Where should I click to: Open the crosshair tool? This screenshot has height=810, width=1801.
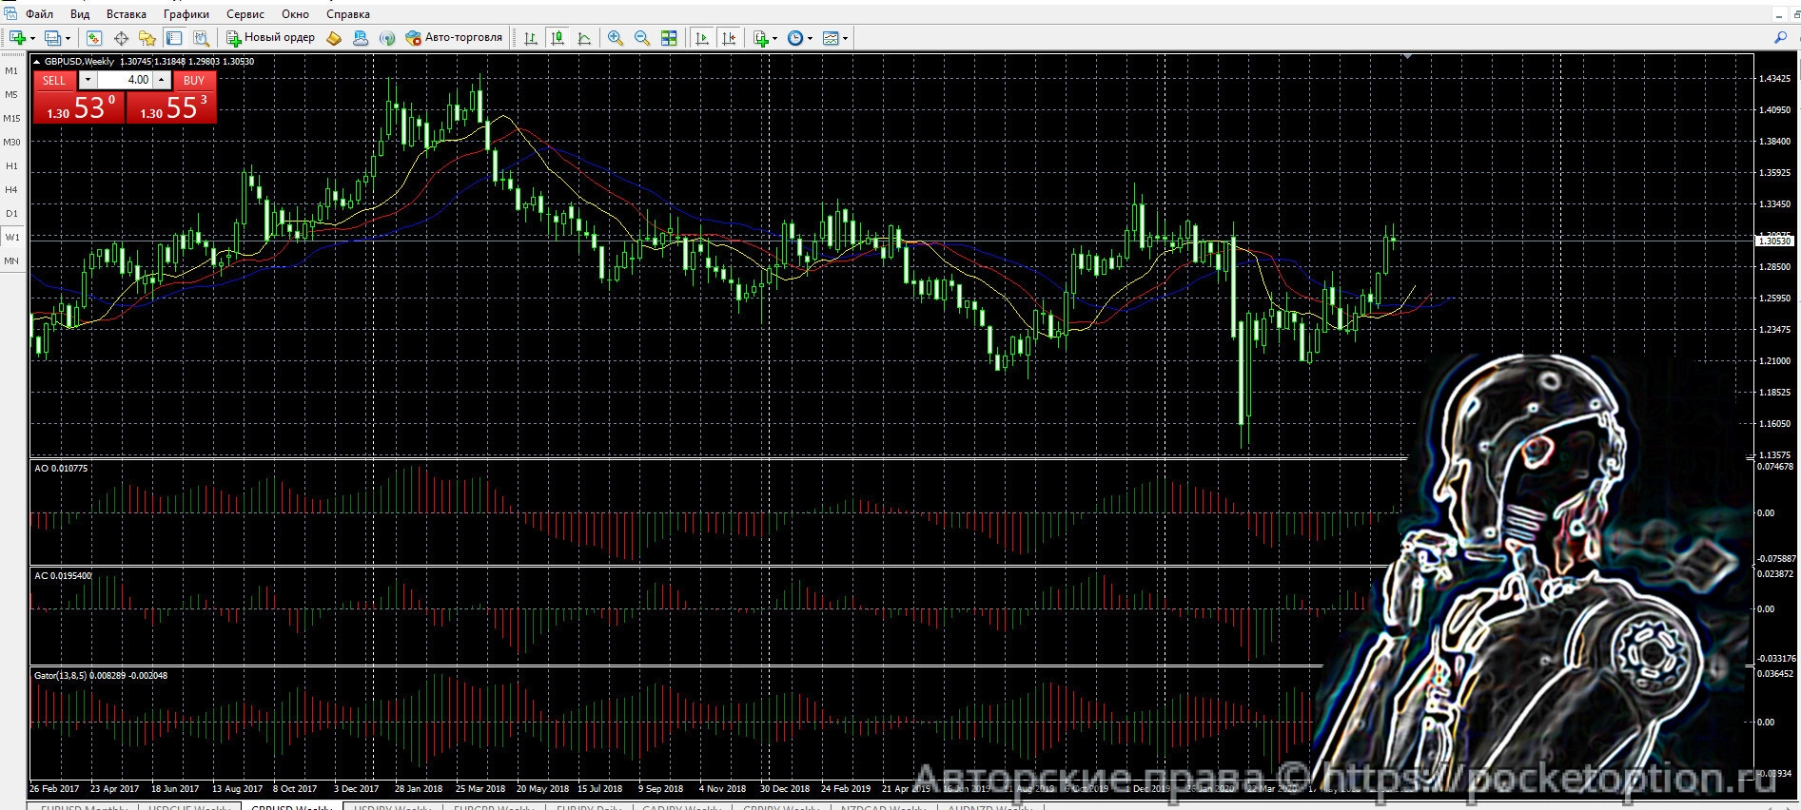121,38
